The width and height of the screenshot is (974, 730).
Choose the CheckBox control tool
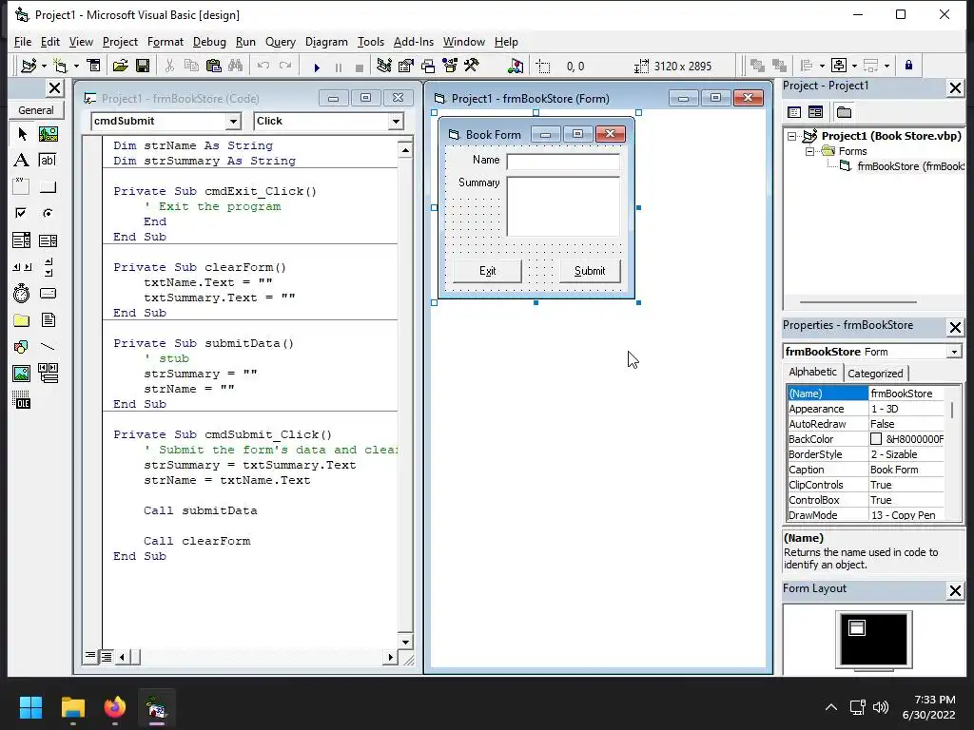click(x=22, y=213)
